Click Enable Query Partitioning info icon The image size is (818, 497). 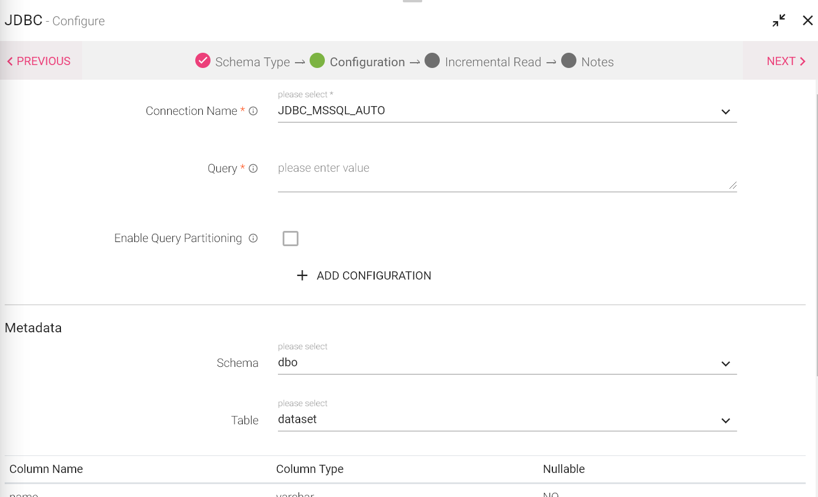click(x=253, y=238)
